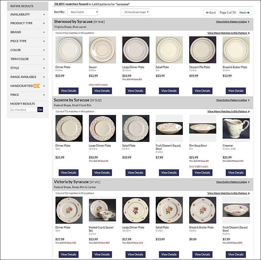Click the Victoria by Syracuse pattern title
This screenshot has height=260, width=261.
pyautogui.click(x=71, y=182)
